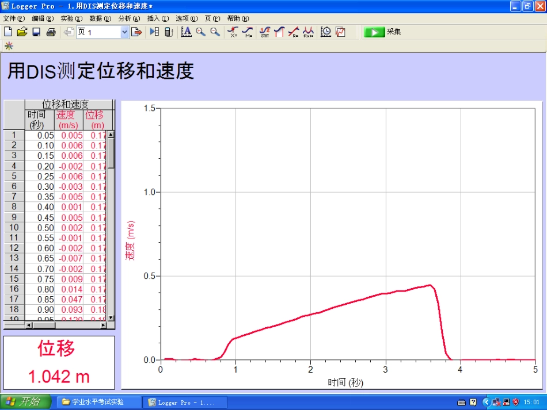Click the 位移和速度 data set header

[69, 104]
